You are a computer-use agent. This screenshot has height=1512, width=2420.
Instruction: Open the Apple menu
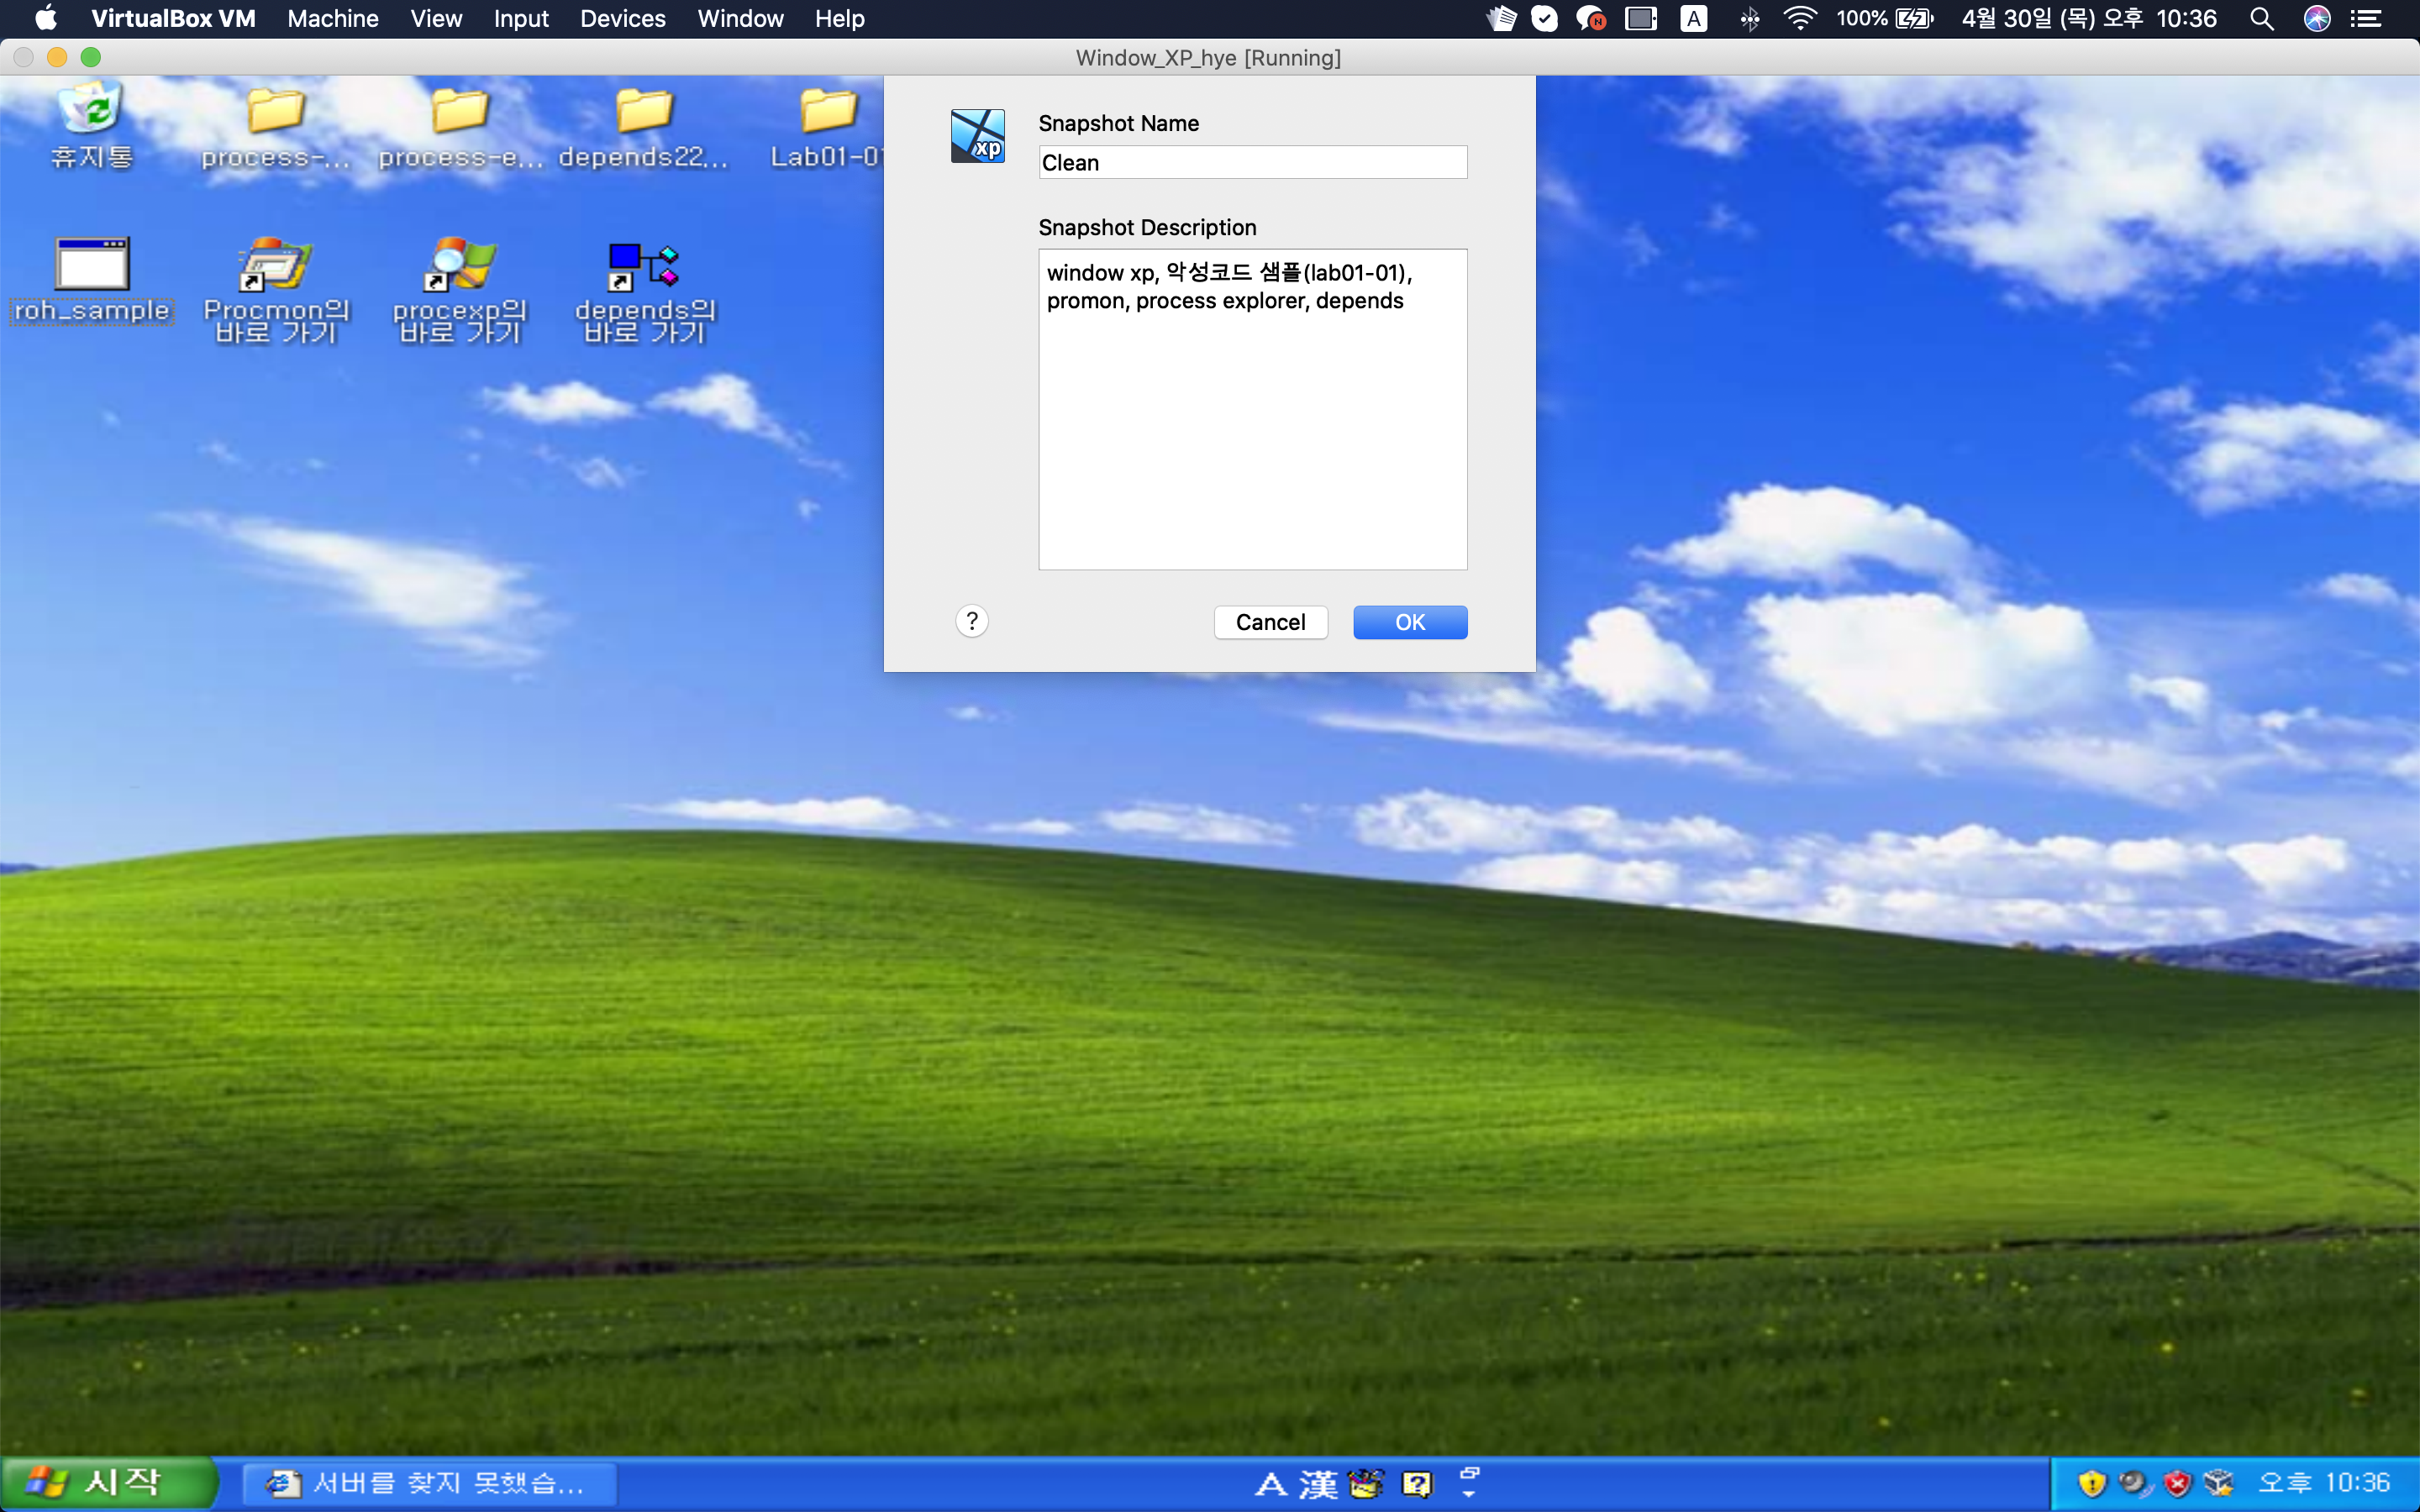point(45,18)
